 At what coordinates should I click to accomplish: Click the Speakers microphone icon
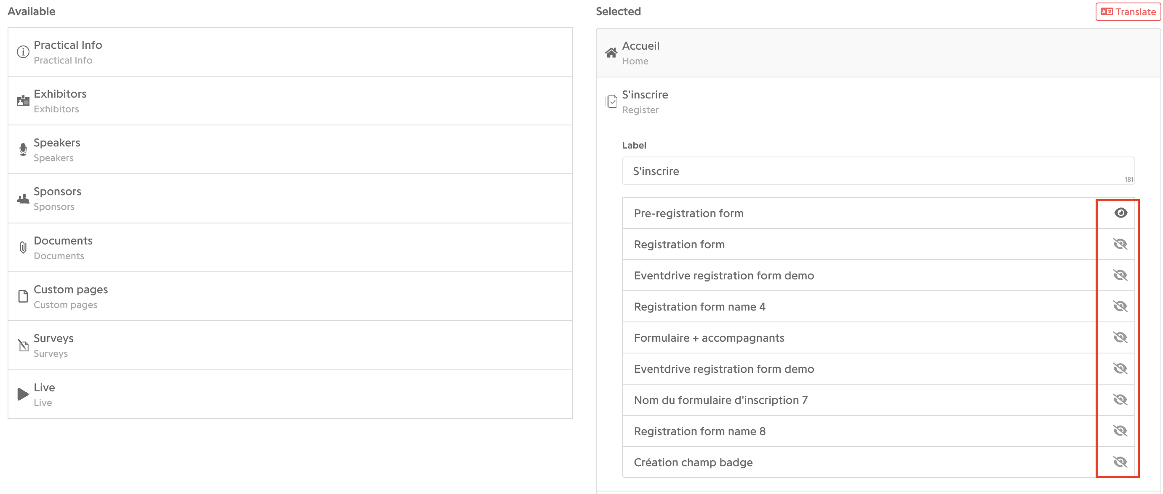pyautogui.click(x=23, y=149)
